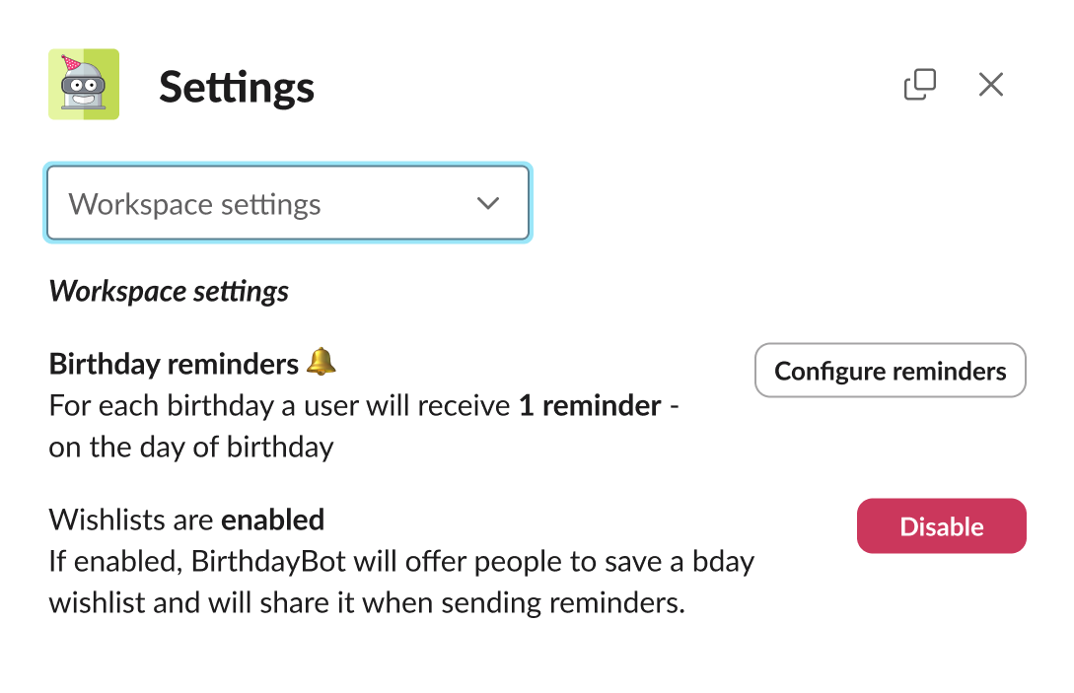Open Configure reminders
The width and height of the screenshot is (1074, 693).
(890, 370)
